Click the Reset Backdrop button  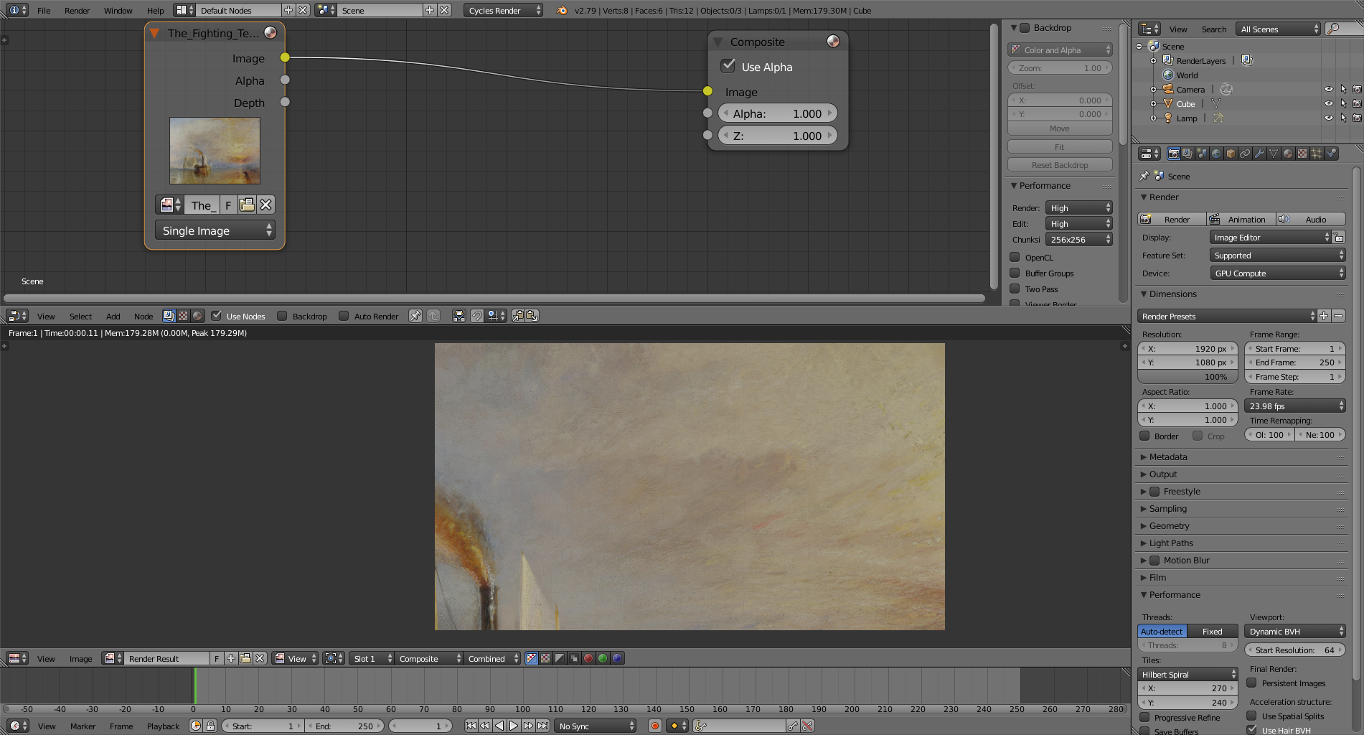(1060, 165)
